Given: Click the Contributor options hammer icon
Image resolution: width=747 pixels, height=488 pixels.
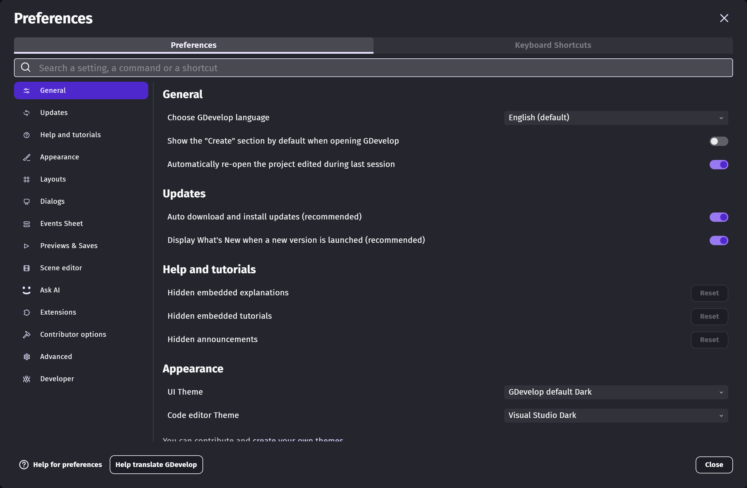Looking at the screenshot, I should coord(27,334).
